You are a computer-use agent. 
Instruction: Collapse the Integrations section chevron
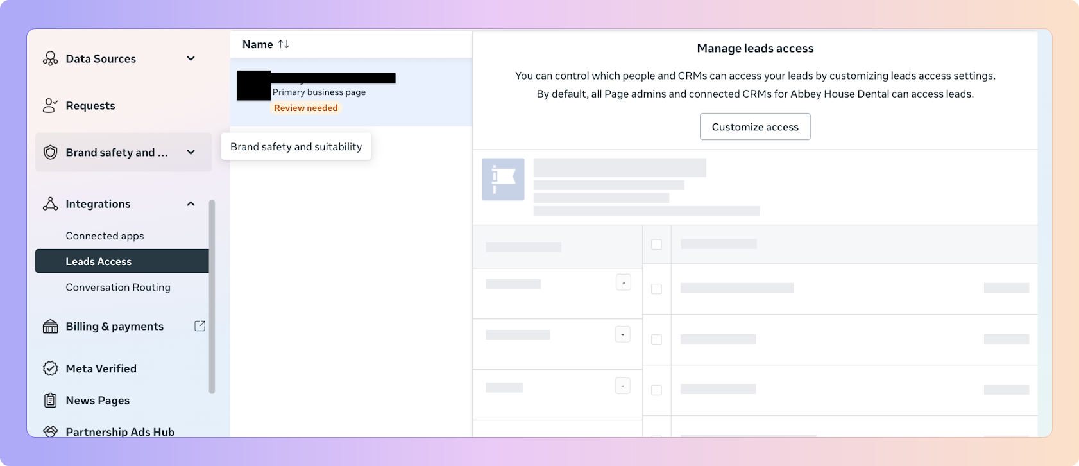tap(191, 204)
